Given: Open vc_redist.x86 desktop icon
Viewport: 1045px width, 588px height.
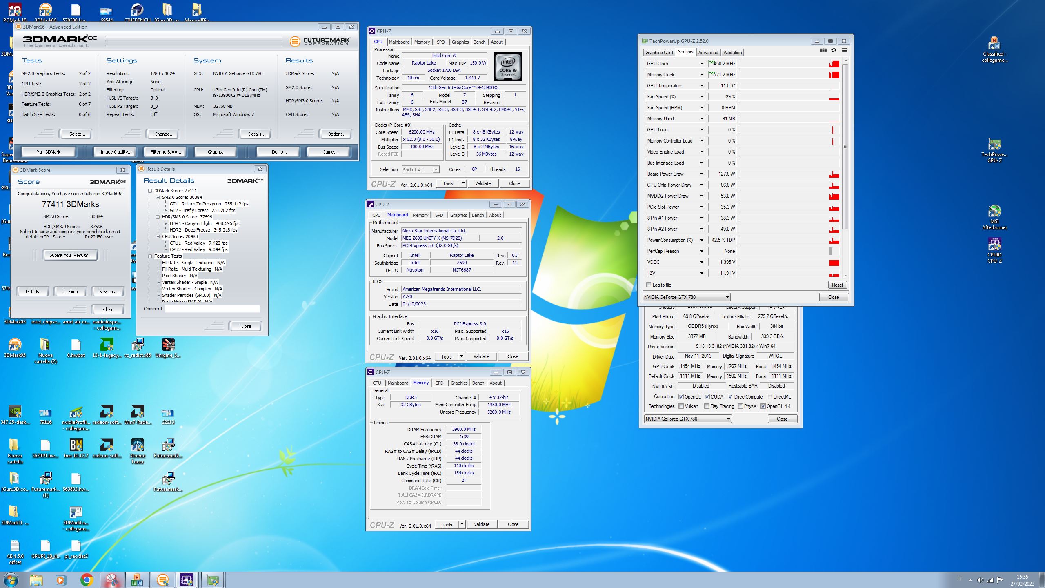Looking at the screenshot, I should (138, 348).
